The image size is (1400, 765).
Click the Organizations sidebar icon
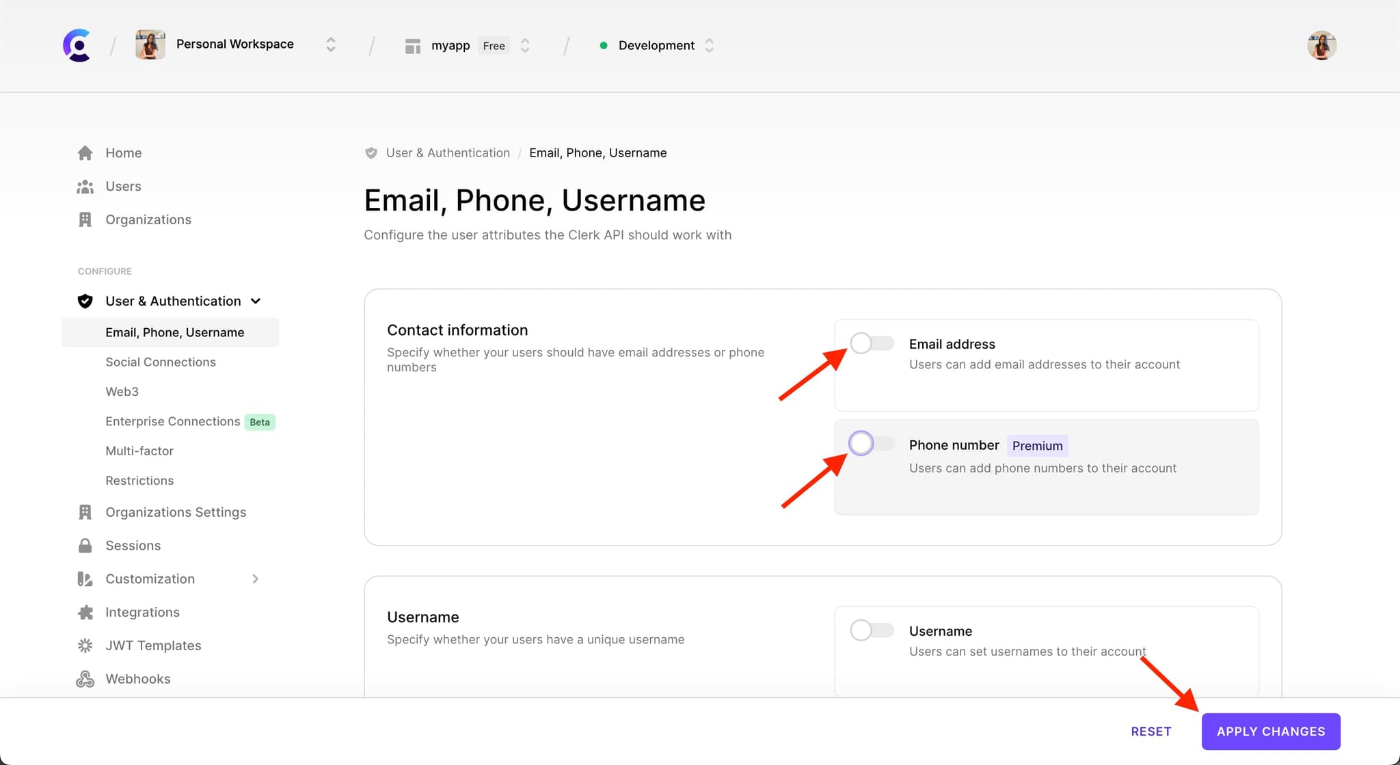(85, 219)
